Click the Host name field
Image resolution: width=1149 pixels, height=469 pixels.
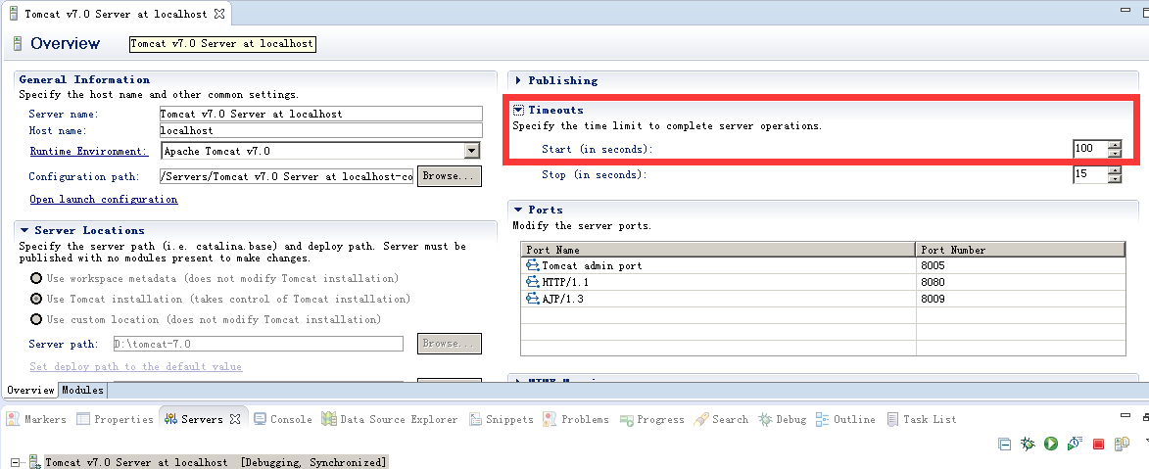(x=321, y=130)
